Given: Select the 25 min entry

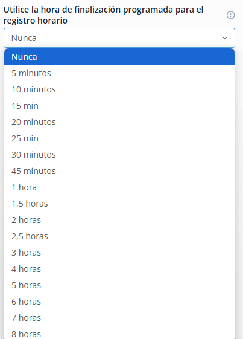Looking at the screenshot, I should [119, 138].
